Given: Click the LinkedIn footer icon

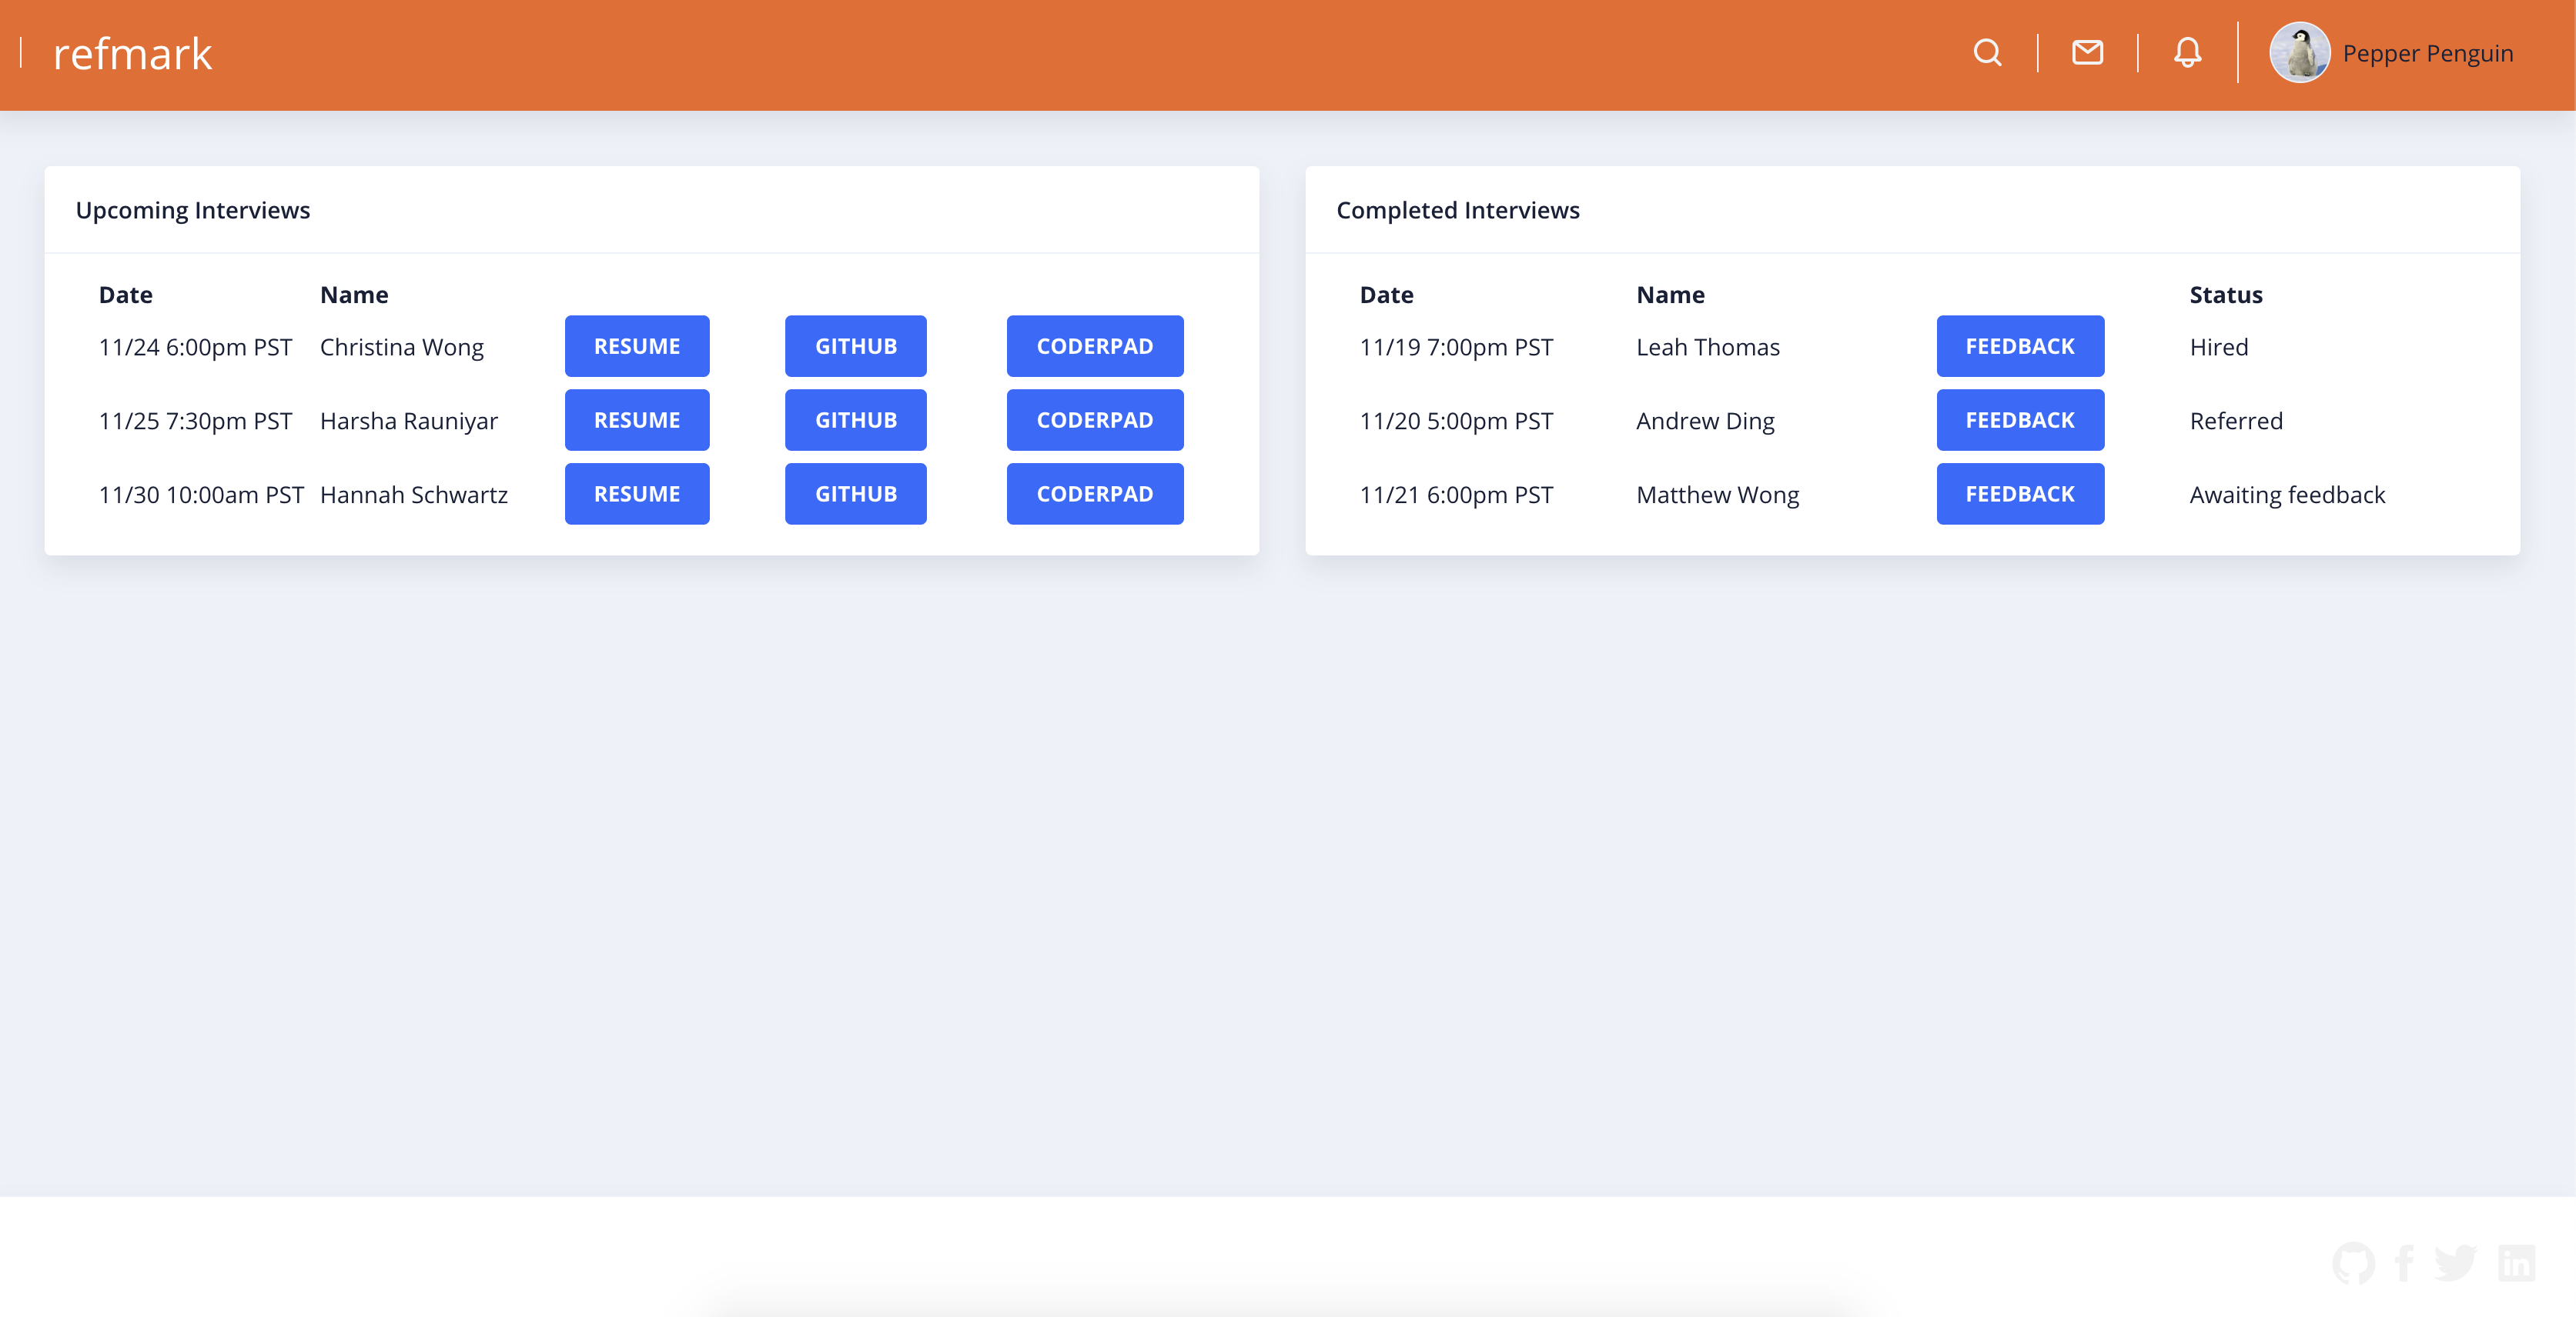Looking at the screenshot, I should tap(2516, 1263).
